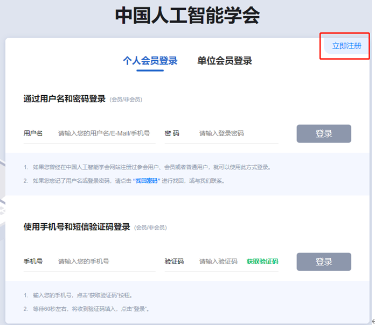Click the hint about waiting 60 seconds
Image resolution: width=375 pixels, height=326 pixels.
click(x=91, y=309)
